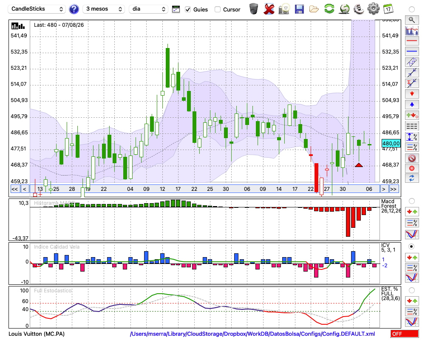The image size is (425, 340).
Task: Choose the channel drawing tool
Action: [412, 62]
